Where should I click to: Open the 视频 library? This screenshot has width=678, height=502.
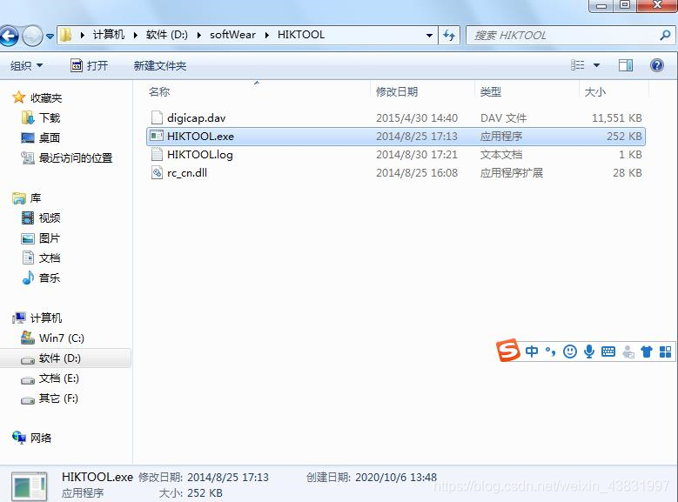coord(50,218)
